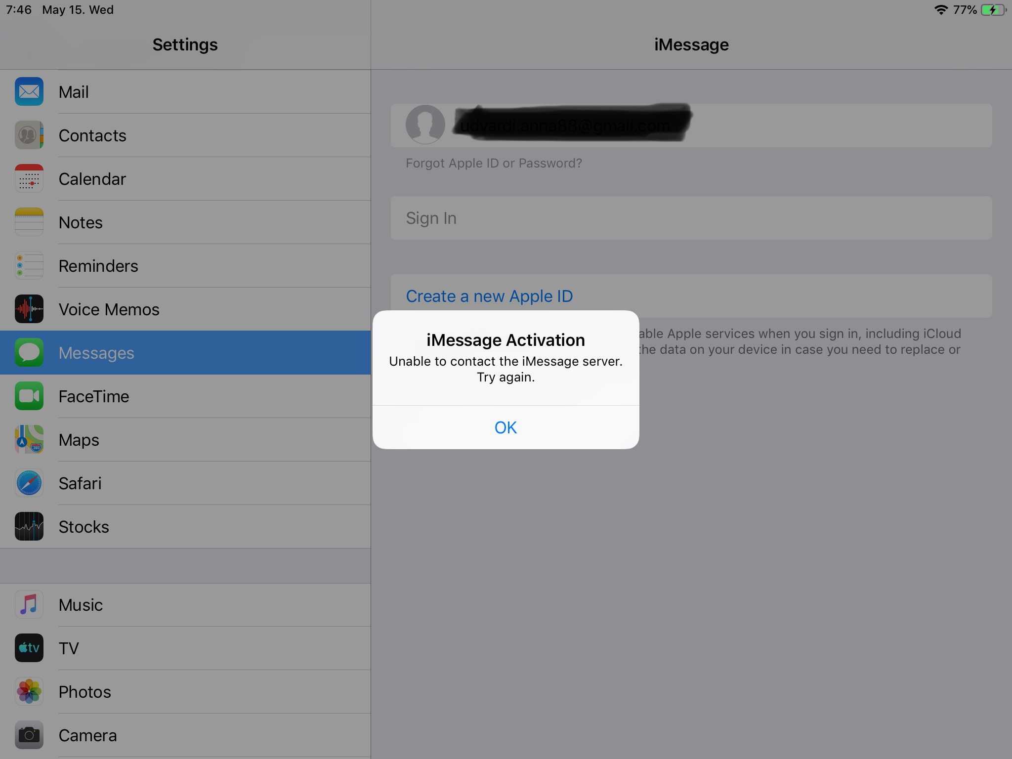Tap the Voice Memos waveform icon
Viewport: 1012px width, 759px height.
pyautogui.click(x=29, y=309)
